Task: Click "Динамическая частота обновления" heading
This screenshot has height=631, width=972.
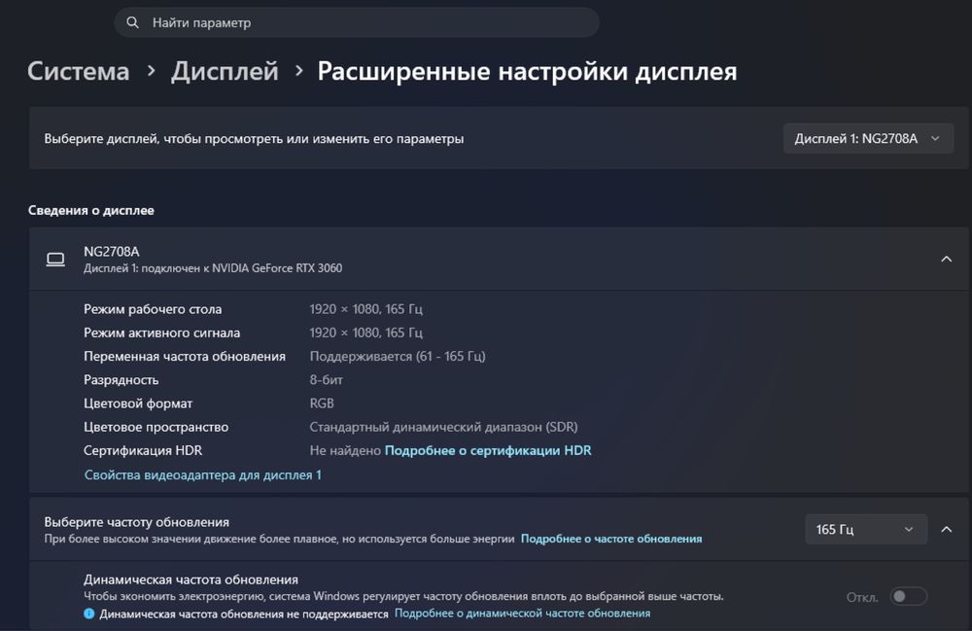Action: 191,579
